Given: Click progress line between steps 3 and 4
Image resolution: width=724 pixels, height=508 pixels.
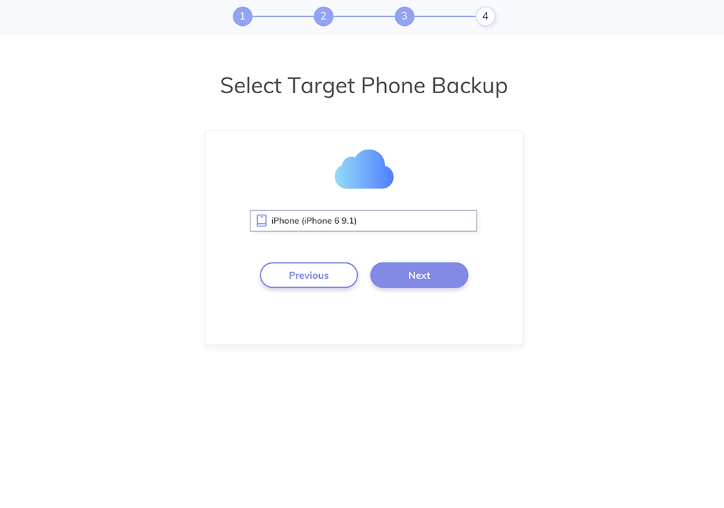Looking at the screenshot, I should tap(445, 16).
